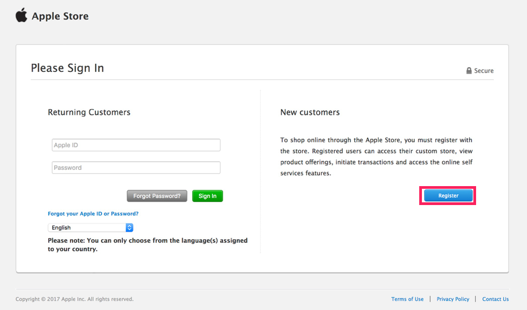
Task: Click the New customers heading
Action: (x=310, y=113)
